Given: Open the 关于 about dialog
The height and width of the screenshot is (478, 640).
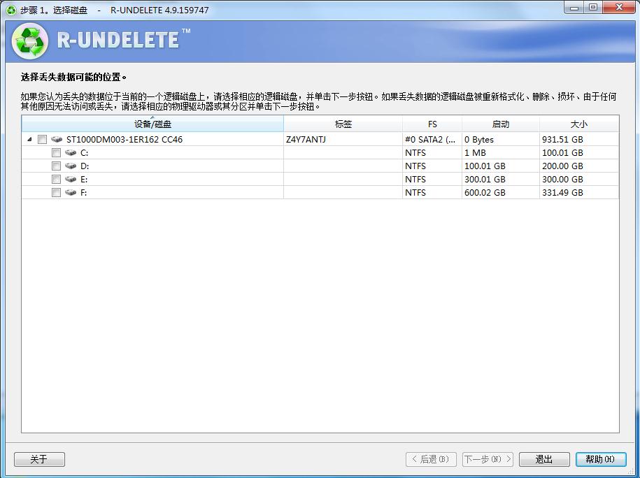Looking at the screenshot, I should click(x=39, y=459).
